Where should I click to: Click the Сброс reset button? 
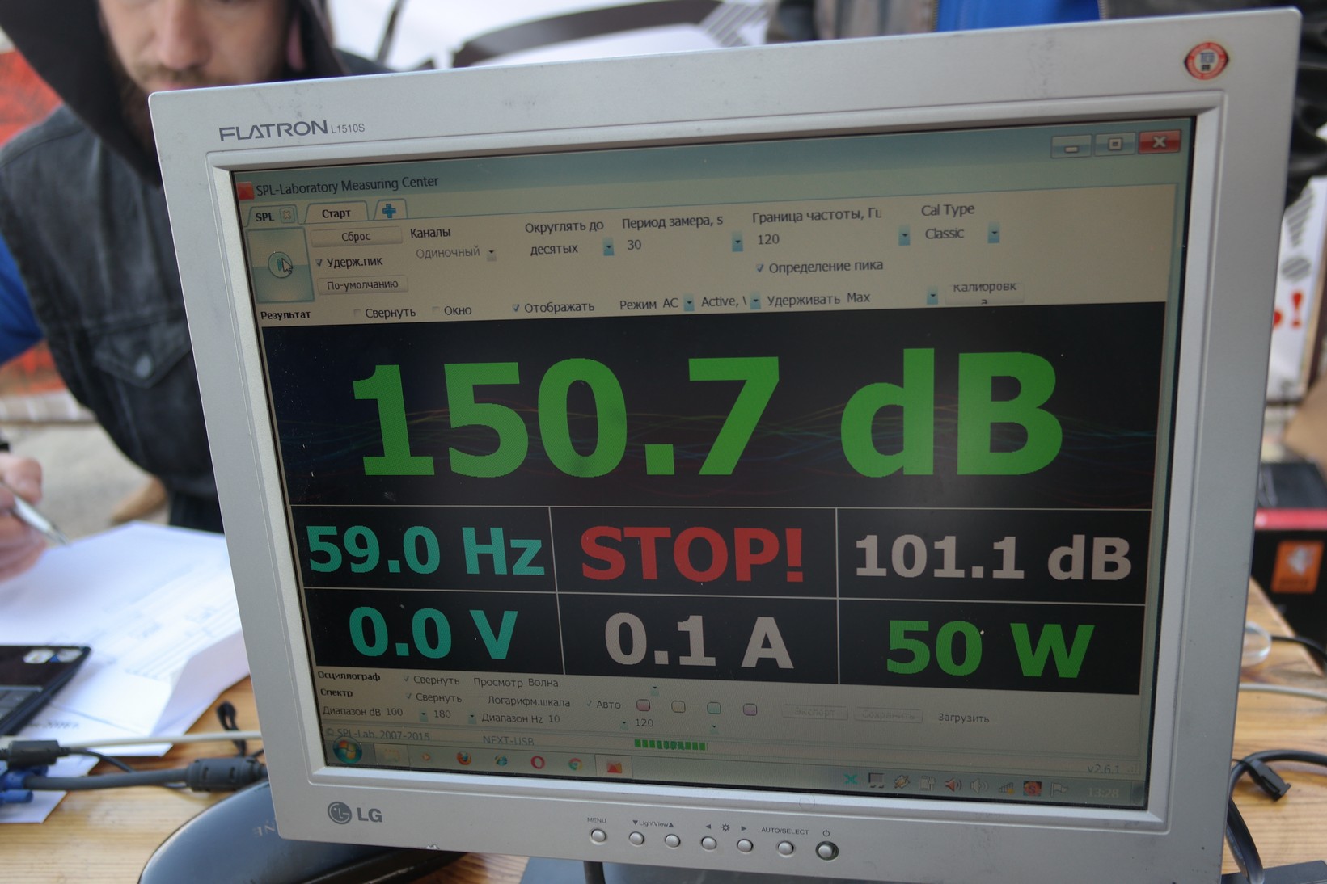(x=356, y=237)
